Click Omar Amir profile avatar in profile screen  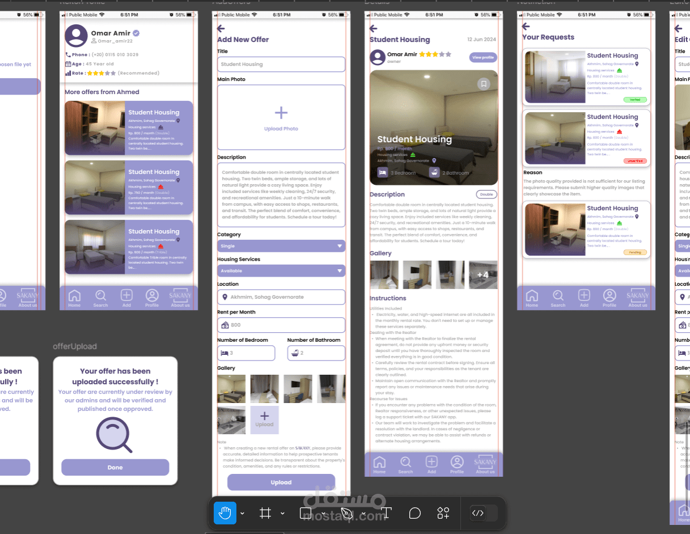point(76,36)
